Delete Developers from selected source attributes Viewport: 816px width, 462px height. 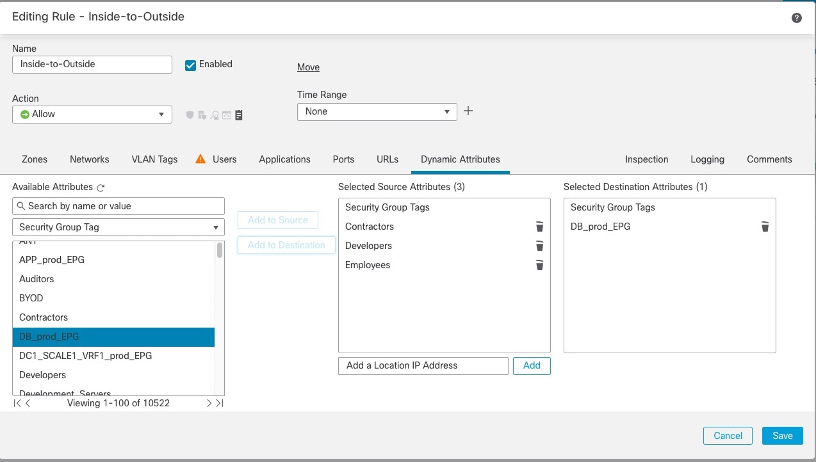click(x=539, y=246)
